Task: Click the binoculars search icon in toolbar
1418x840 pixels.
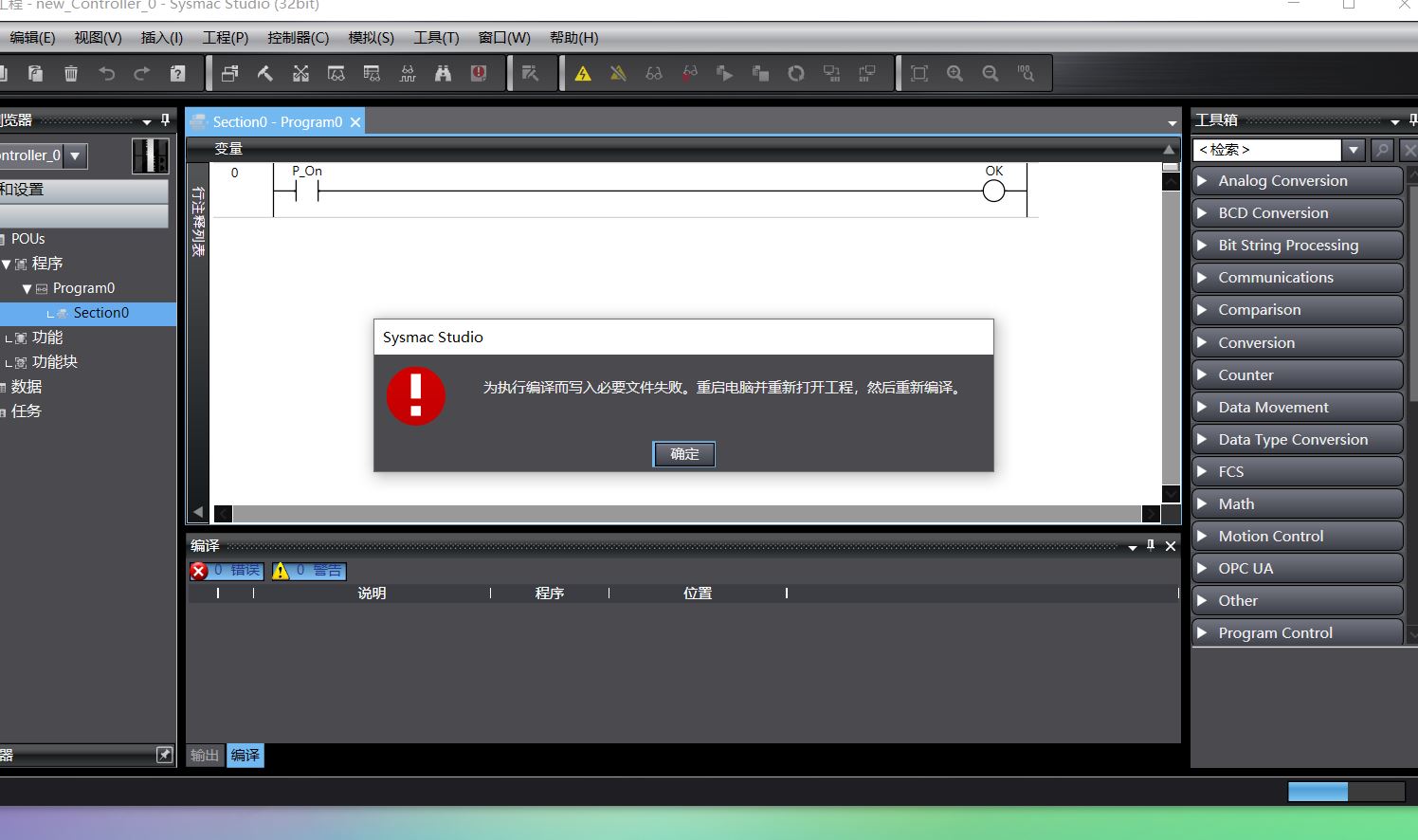Action: 443,74
